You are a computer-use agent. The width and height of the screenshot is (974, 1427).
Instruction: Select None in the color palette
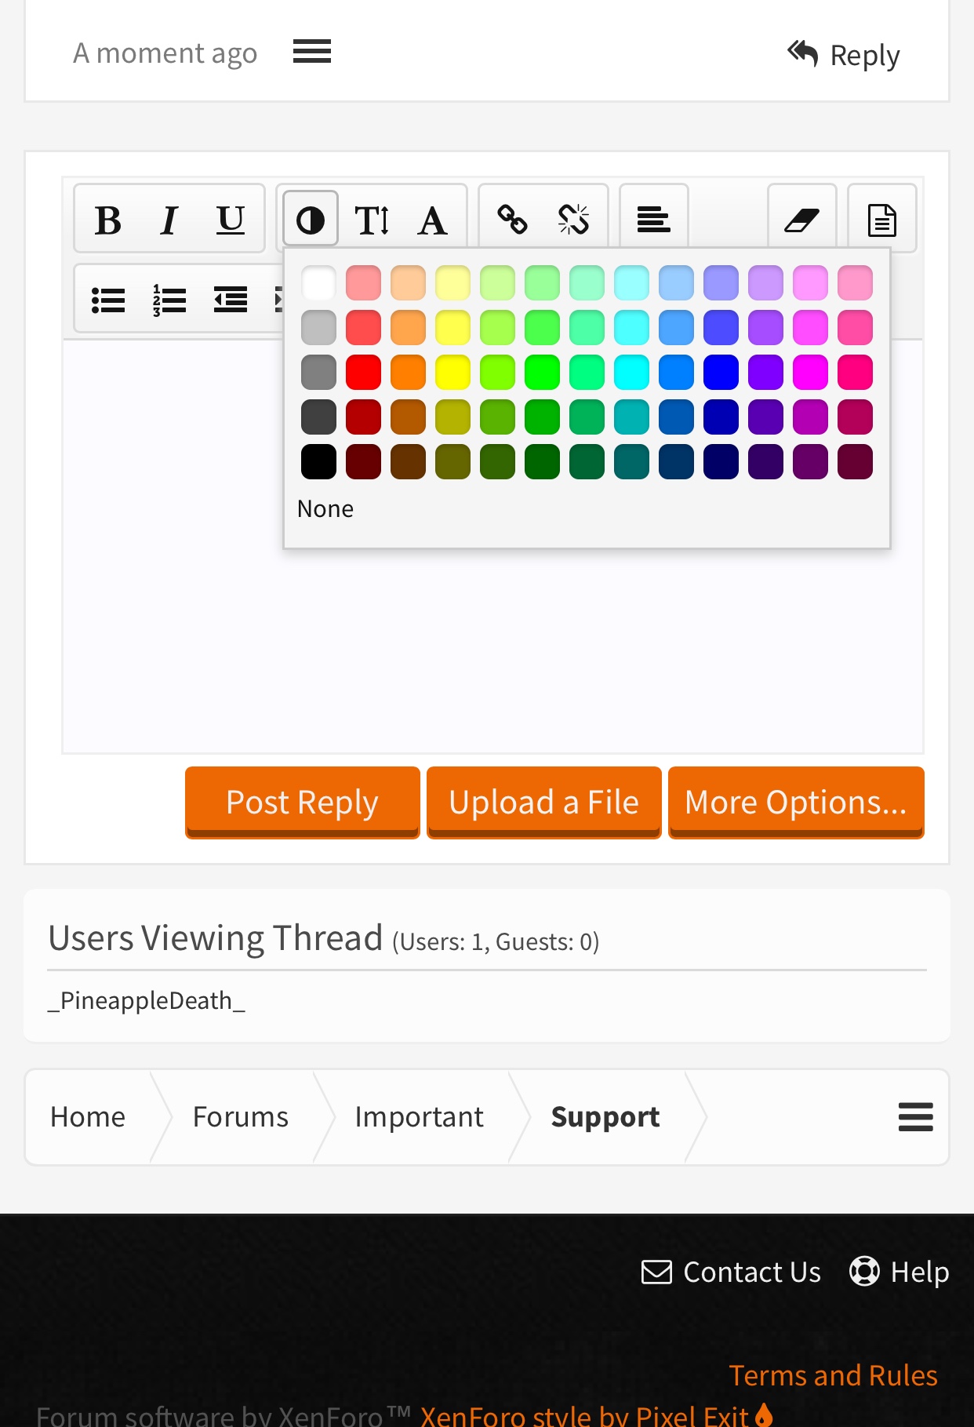(325, 509)
